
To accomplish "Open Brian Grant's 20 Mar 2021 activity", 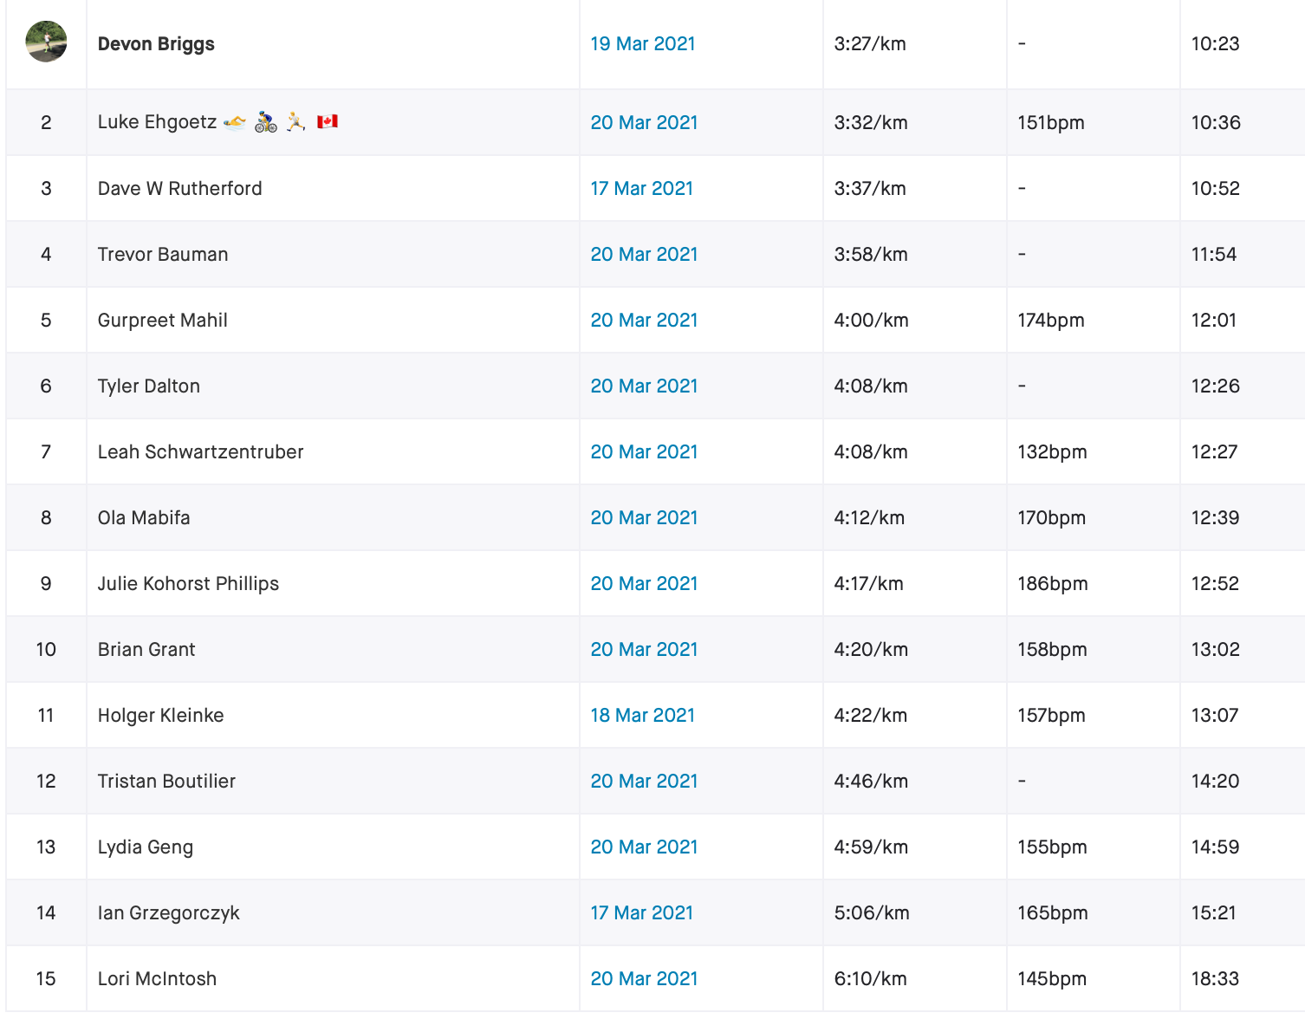I will point(644,650).
